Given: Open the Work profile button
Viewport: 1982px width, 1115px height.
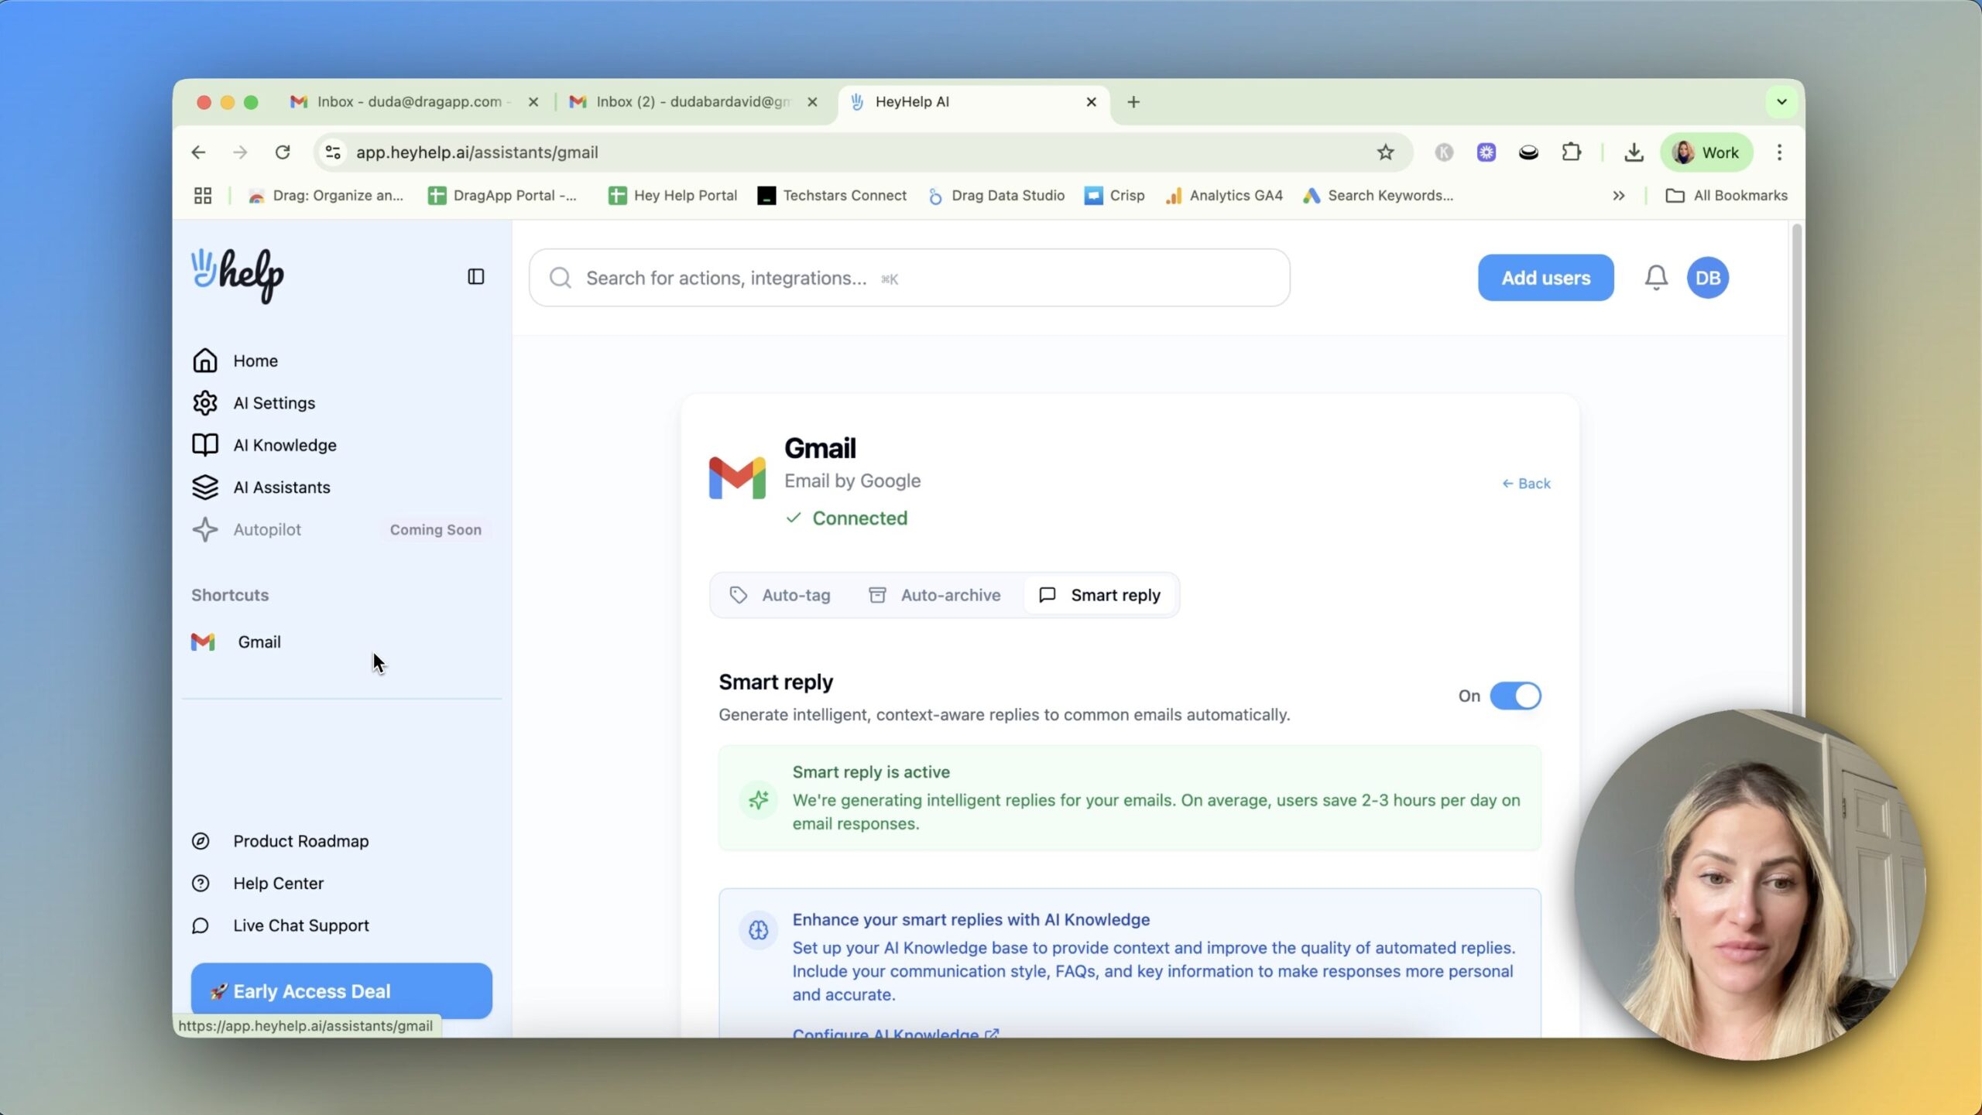Looking at the screenshot, I should click(x=1706, y=152).
